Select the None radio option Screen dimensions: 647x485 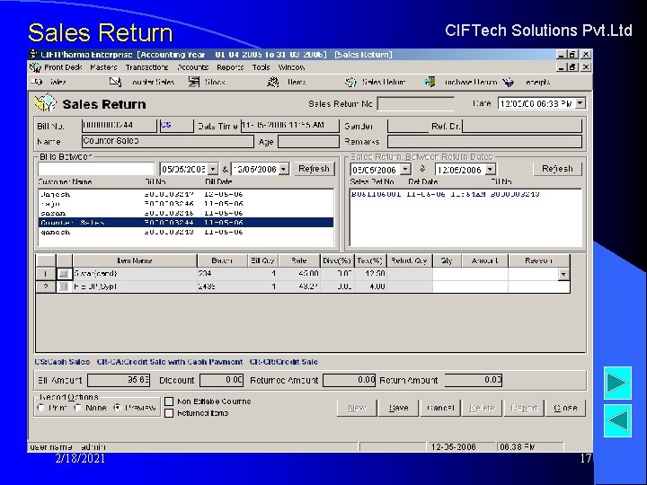click(77, 408)
